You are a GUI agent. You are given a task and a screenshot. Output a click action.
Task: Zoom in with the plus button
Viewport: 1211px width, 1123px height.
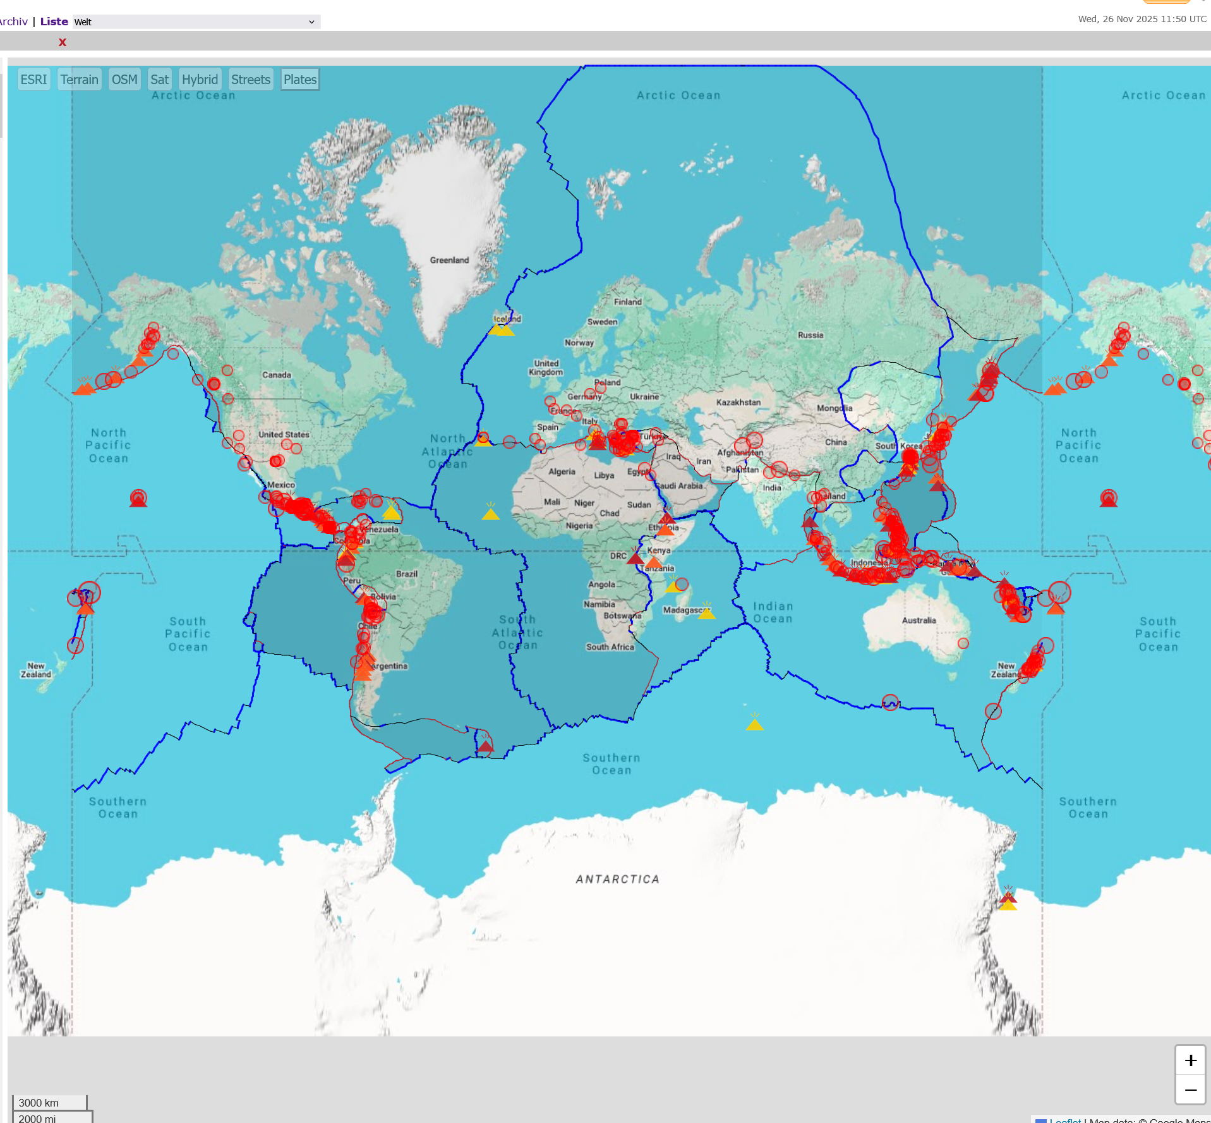coord(1190,1060)
